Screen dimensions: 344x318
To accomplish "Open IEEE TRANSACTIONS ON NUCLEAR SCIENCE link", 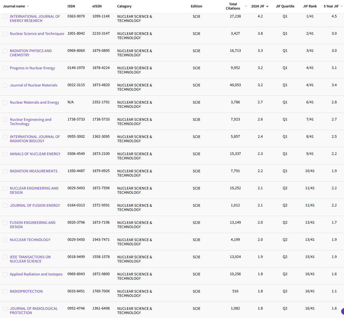I will coord(30,259).
